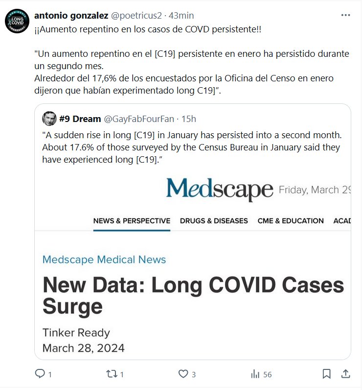Share the tweet via upload icon

point(345,374)
